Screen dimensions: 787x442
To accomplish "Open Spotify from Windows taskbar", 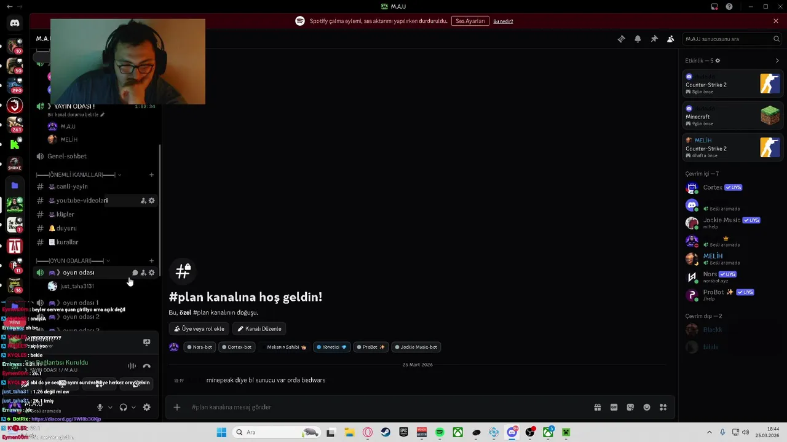I will pyautogui.click(x=440, y=432).
